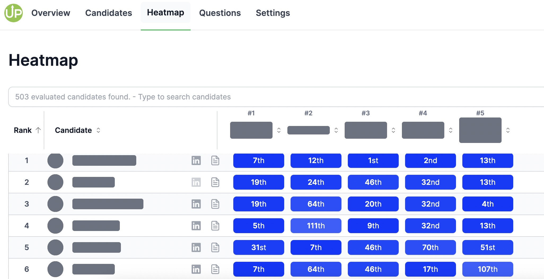Viewport: 544px width, 279px height.
Task: Switch to the Questions tab
Action: [x=220, y=13]
